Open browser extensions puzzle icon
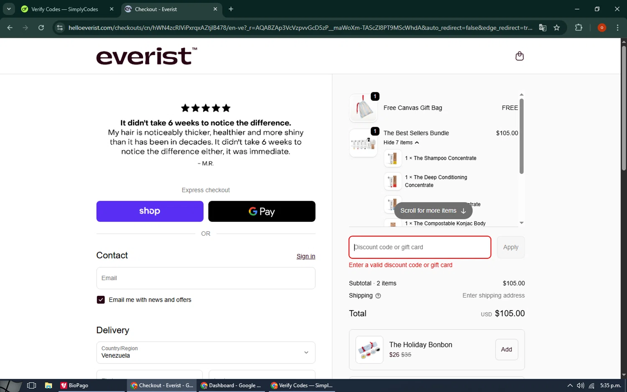Screen dimensions: 627x392 click(x=579, y=28)
